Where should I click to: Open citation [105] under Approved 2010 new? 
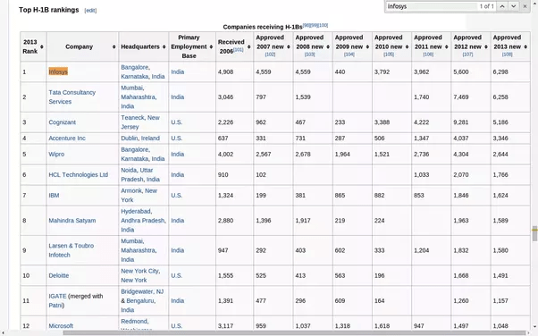pos(389,55)
